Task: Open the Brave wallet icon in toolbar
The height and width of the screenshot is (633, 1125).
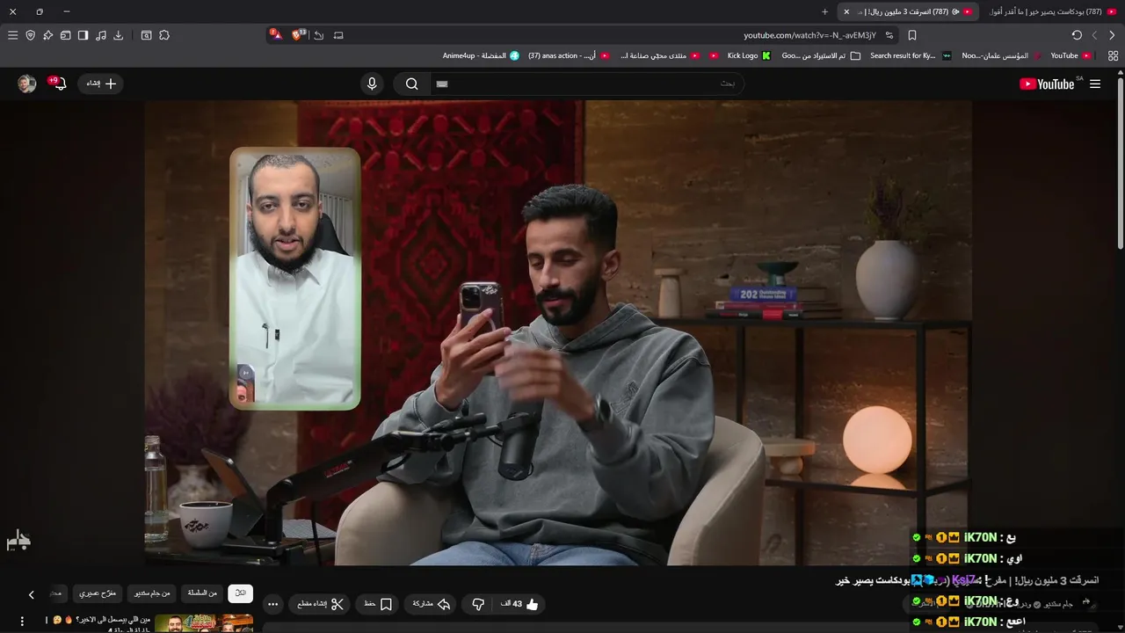Action: point(66,35)
